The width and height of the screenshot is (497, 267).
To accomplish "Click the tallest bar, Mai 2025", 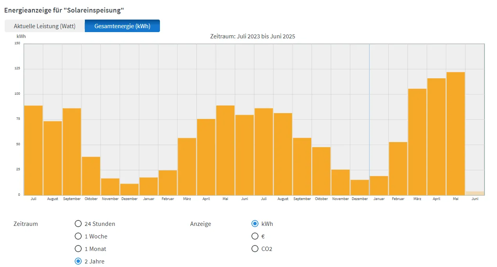I will pos(456,133).
